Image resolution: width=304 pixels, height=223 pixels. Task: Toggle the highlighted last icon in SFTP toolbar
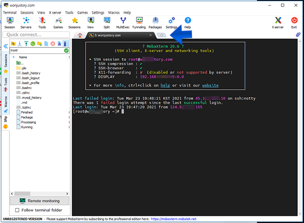click(66, 44)
